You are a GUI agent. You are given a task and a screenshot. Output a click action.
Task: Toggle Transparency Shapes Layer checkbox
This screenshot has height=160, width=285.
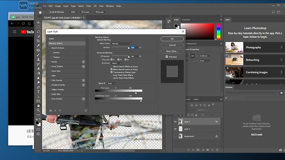[112, 72]
